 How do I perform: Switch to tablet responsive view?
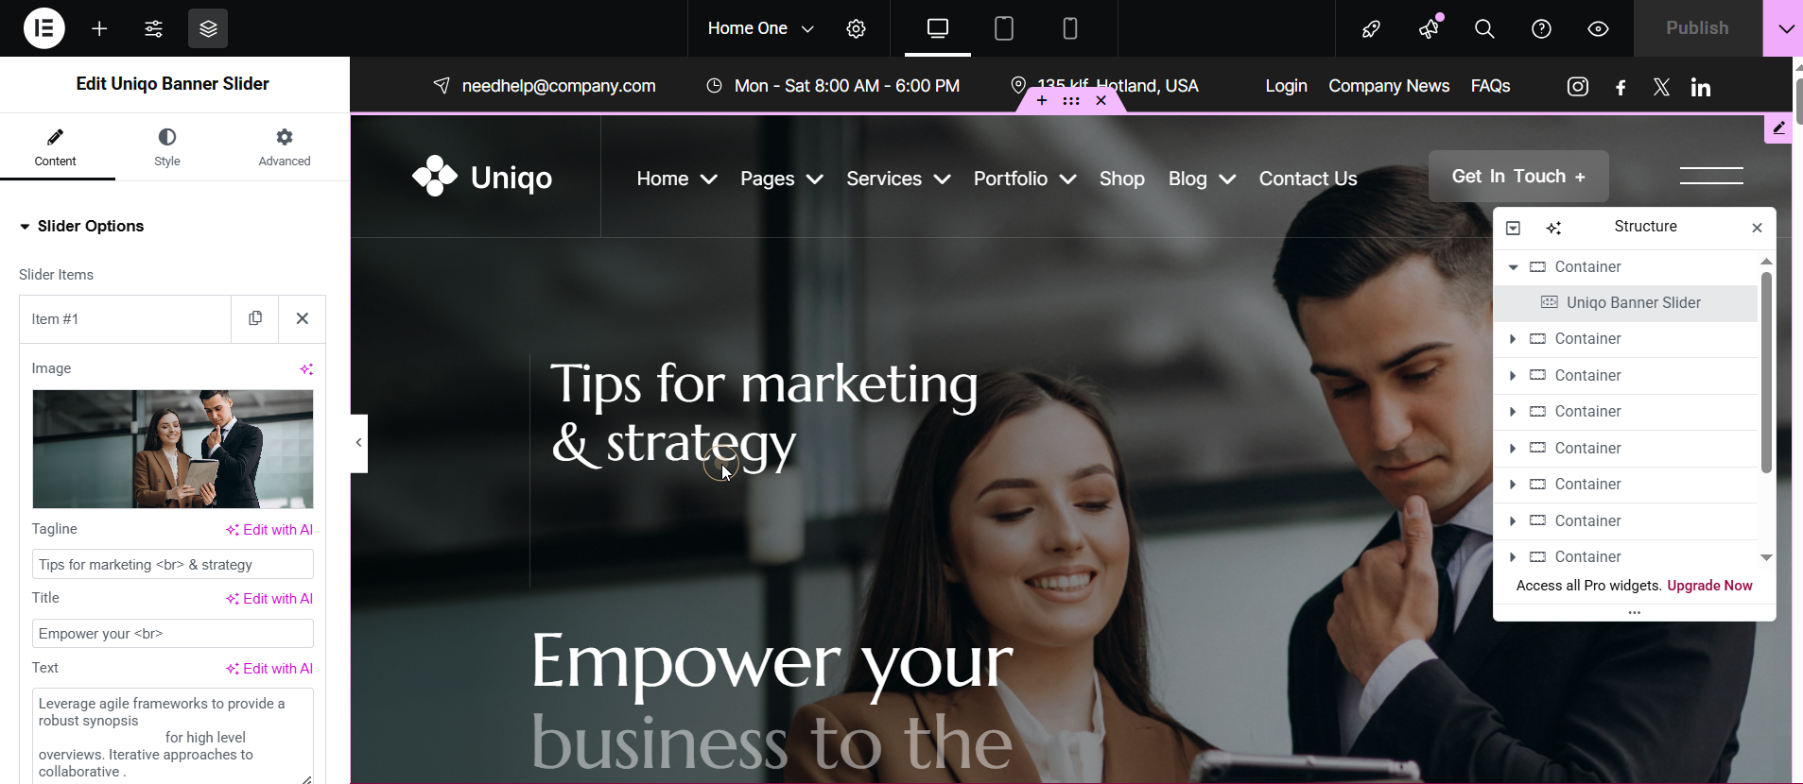(1004, 28)
